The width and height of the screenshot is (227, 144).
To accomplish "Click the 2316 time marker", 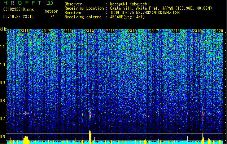I will (x=132, y=31).
